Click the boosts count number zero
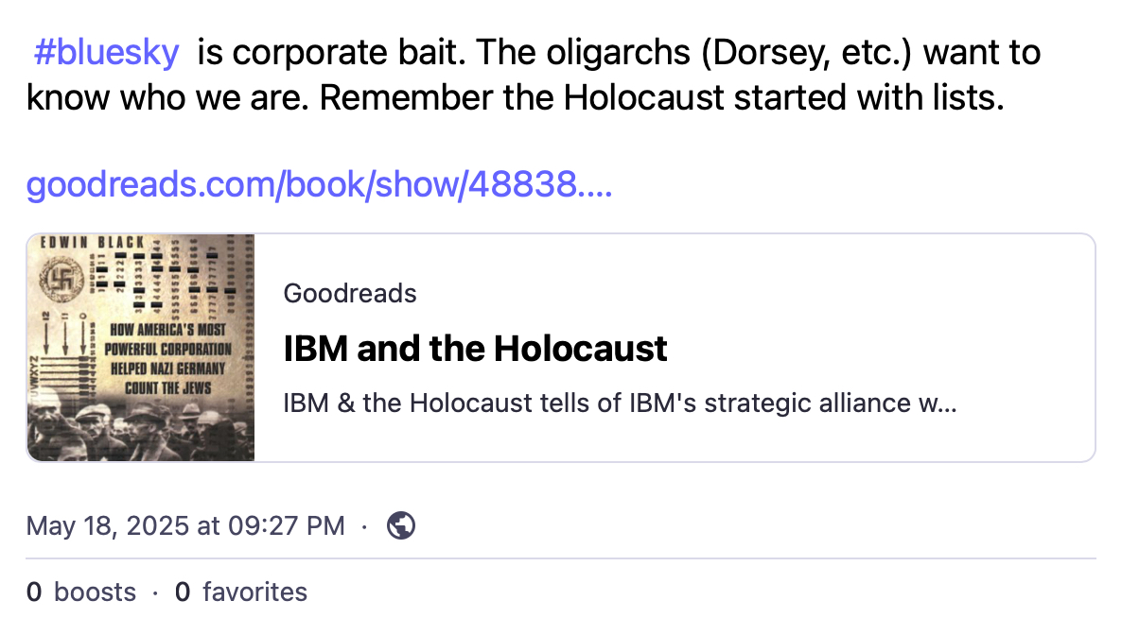1122x635 pixels. pyautogui.click(x=34, y=592)
